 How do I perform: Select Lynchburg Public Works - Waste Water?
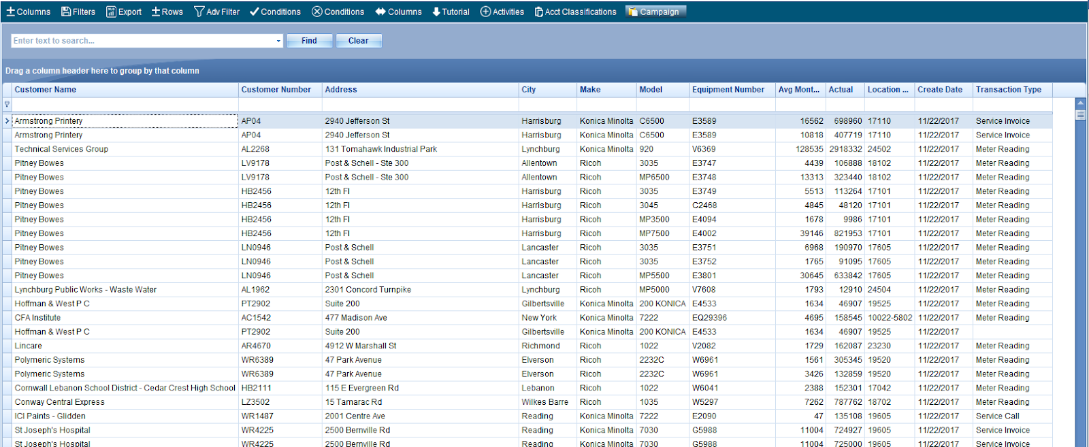point(86,290)
